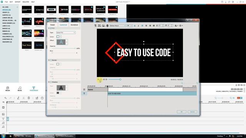Click the EASY TO USE CODE clip in the dialog timeline
Image resolution: width=246 pixels, height=138 pixels.
(152, 94)
